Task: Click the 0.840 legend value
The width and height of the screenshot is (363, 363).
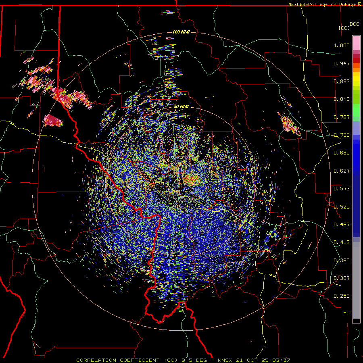Action: pos(342,99)
